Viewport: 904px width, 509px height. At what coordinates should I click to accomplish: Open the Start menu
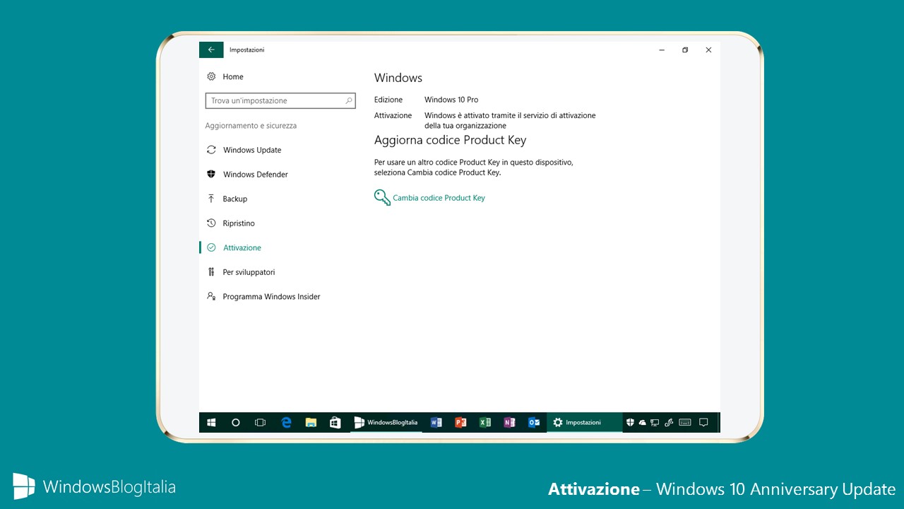pos(211,423)
